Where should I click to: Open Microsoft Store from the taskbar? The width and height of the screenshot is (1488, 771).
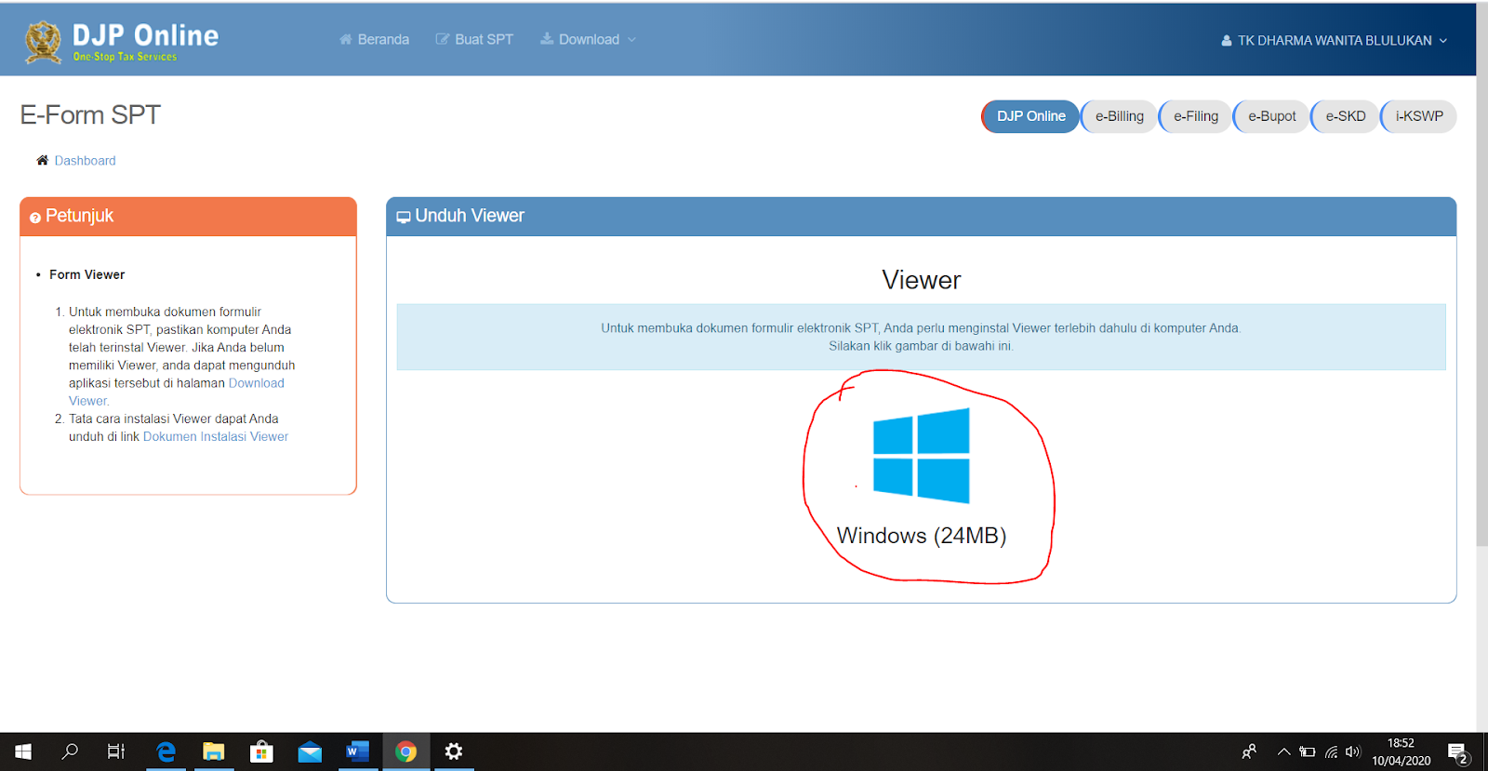pos(261,751)
